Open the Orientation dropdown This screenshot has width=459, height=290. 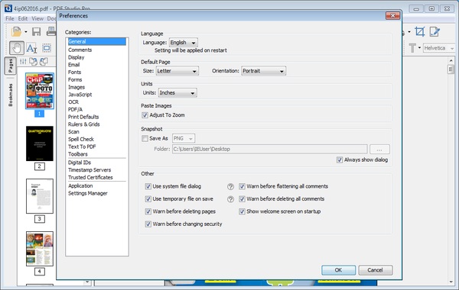pos(263,71)
